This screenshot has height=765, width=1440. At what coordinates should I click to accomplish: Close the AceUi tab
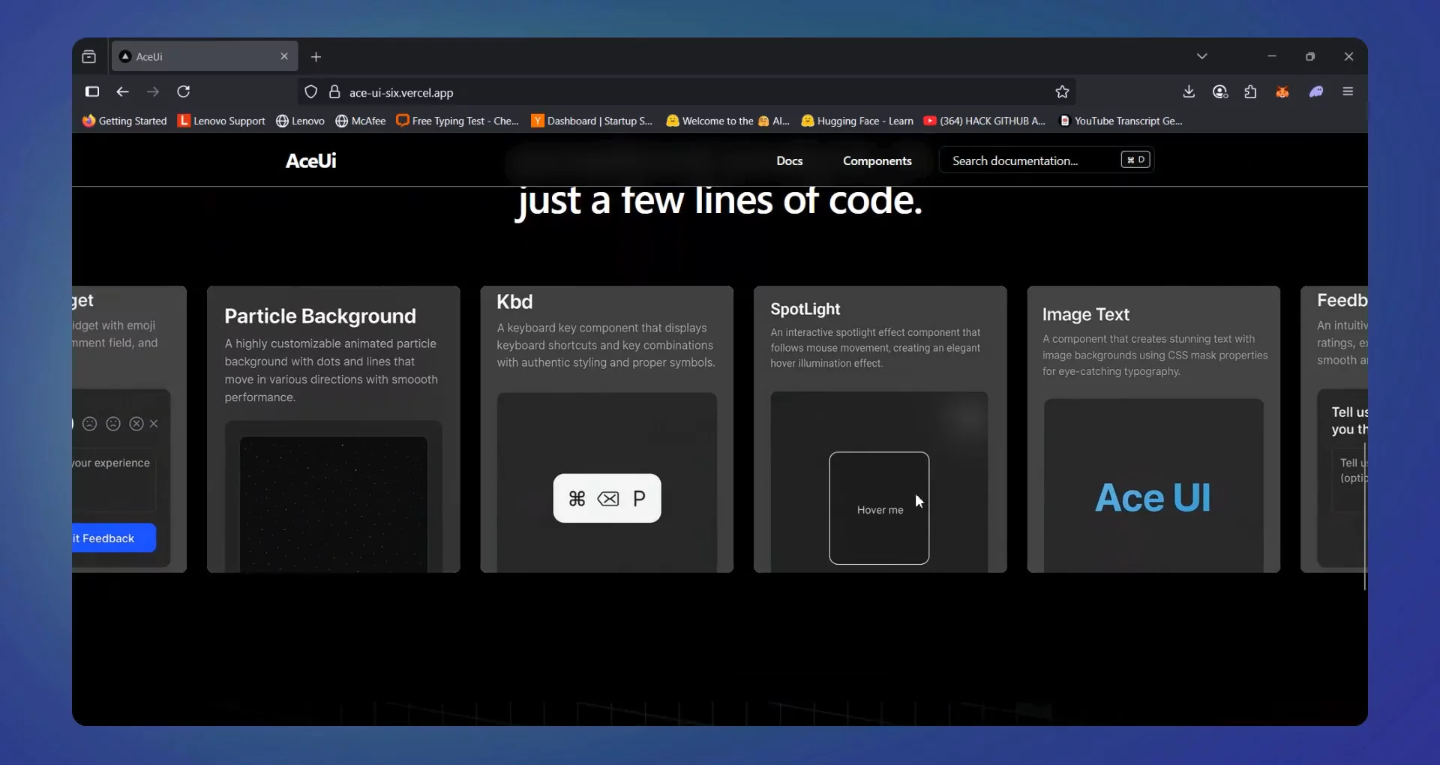284,56
